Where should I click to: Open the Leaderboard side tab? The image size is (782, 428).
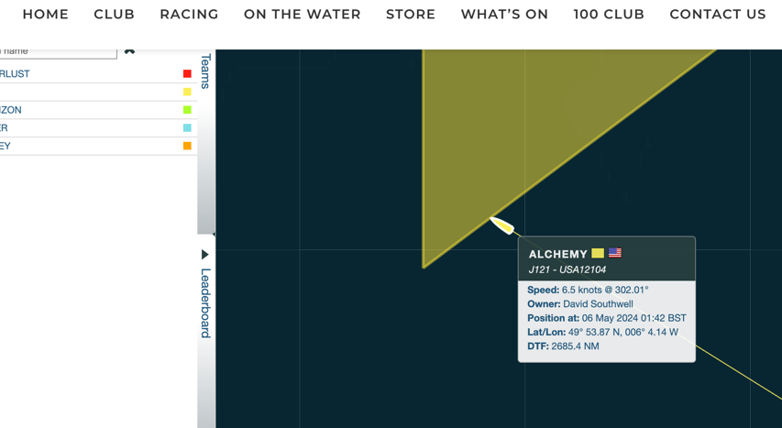coord(205,302)
